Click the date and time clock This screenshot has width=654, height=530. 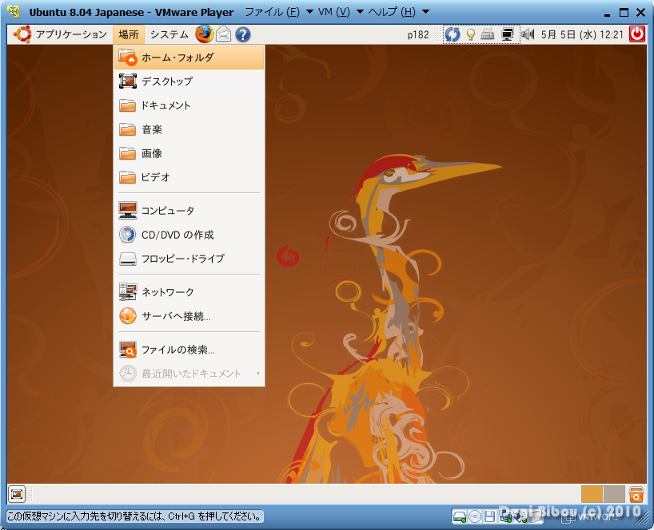(x=582, y=34)
